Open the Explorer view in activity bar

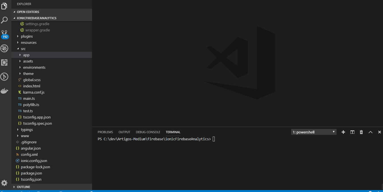[5, 6]
